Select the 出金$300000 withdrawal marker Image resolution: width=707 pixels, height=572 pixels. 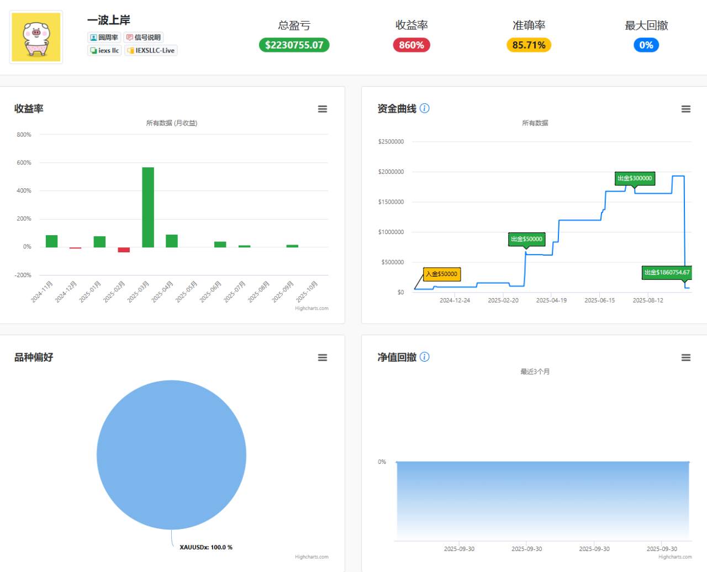click(x=635, y=178)
